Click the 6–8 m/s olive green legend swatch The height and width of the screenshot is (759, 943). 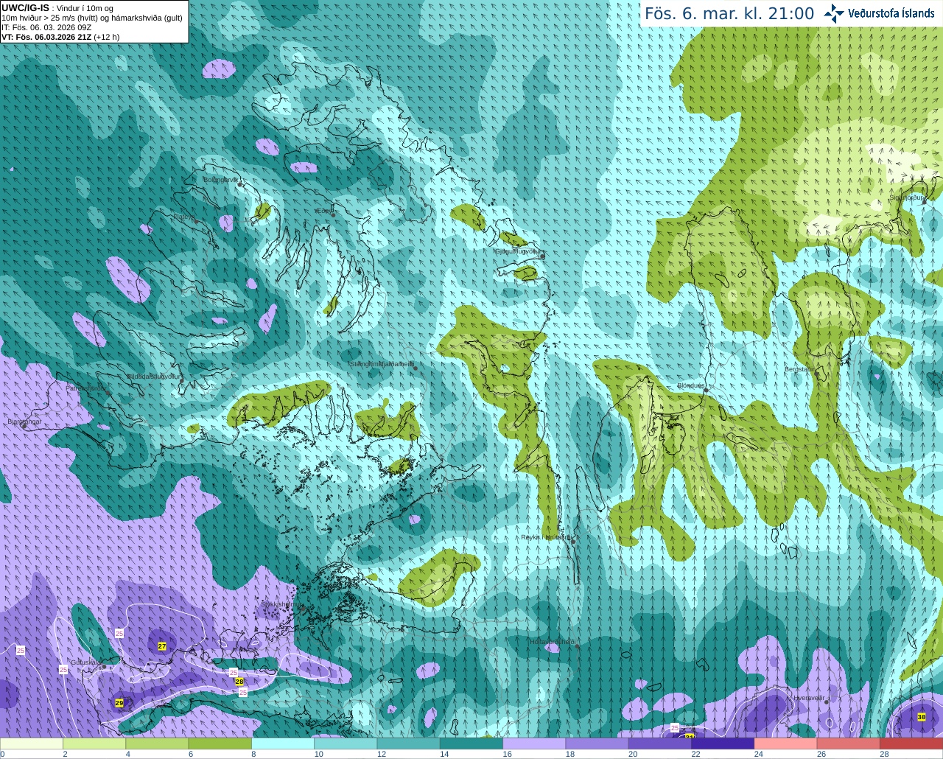(220, 744)
